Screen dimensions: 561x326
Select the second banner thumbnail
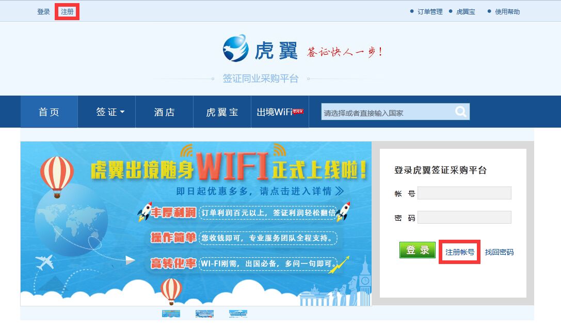pyautogui.click(x=205, y=314)
